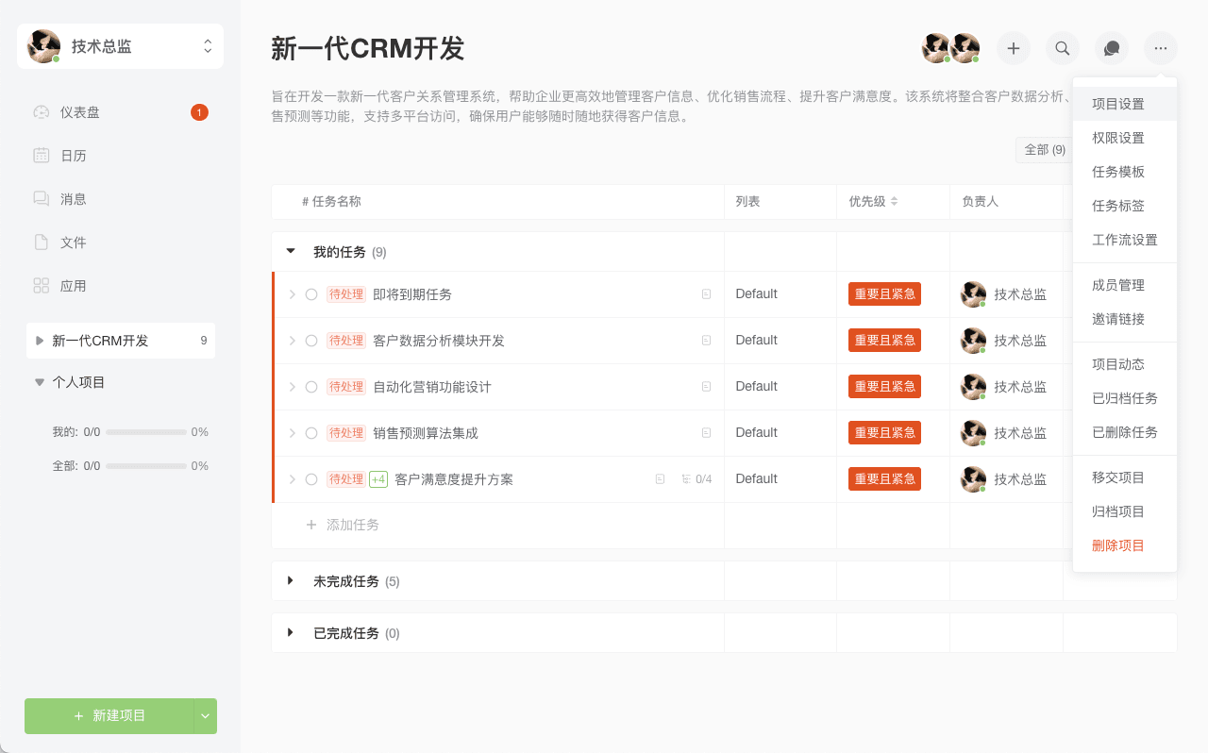Mark 即将到期任务 as complete via circle

click(311, 294)
